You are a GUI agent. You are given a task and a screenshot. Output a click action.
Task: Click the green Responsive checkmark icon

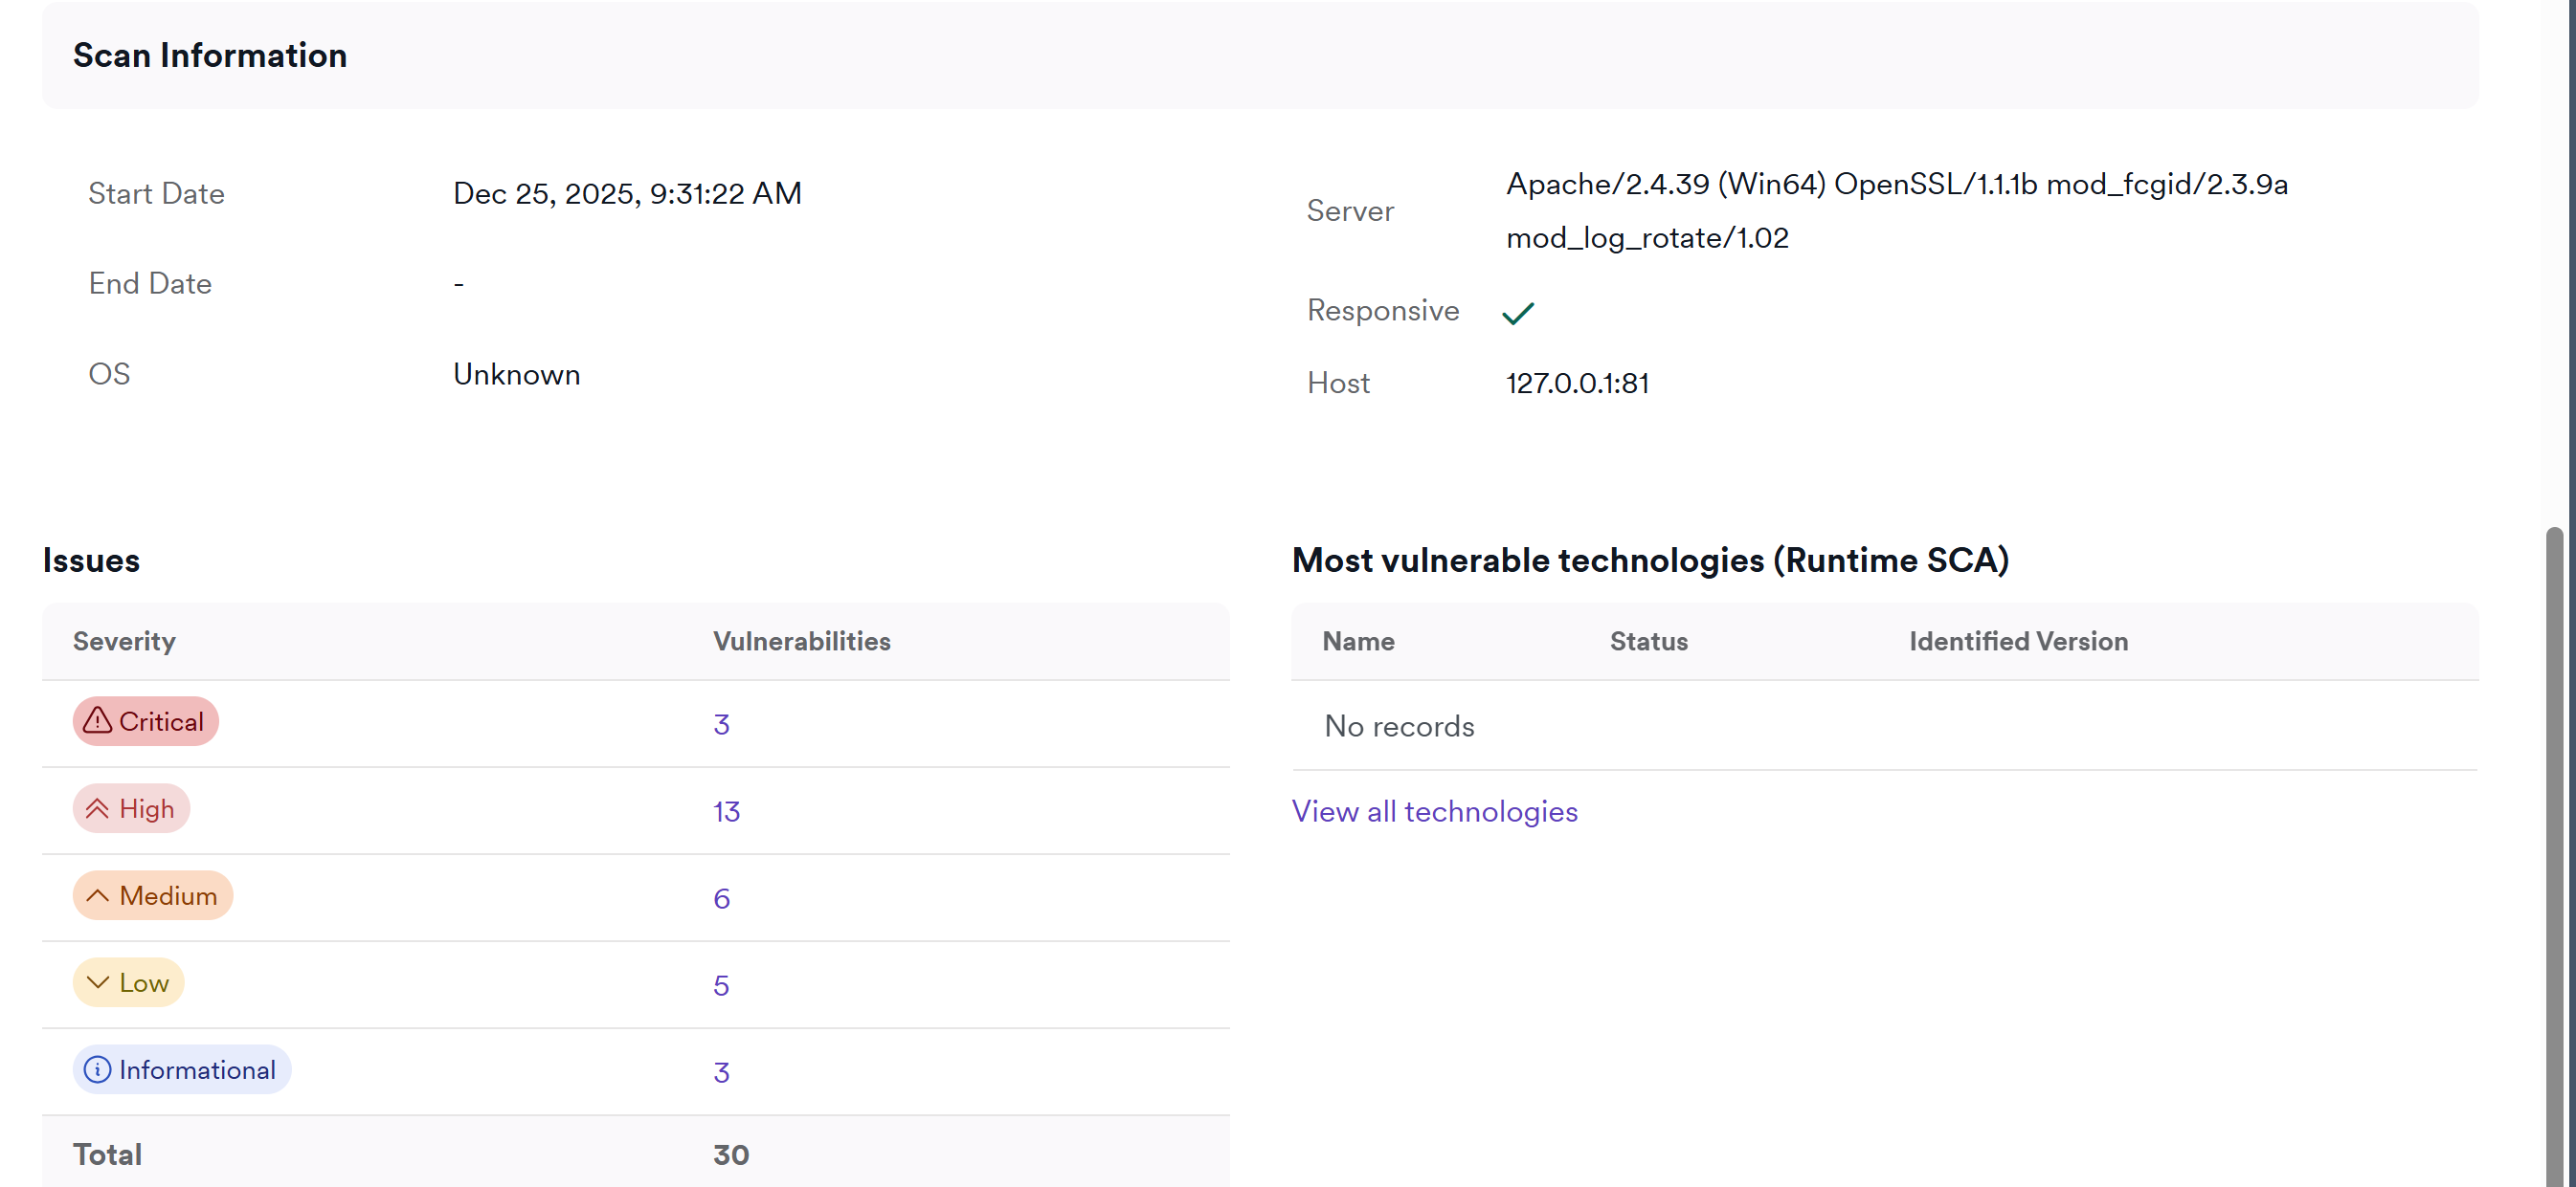coord(1517,313)
